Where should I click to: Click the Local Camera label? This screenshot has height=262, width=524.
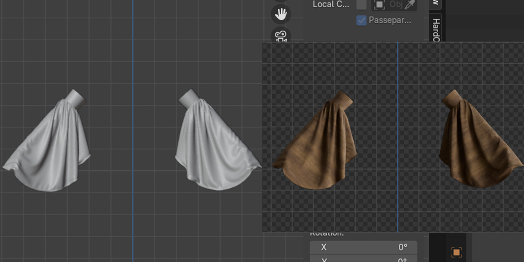pyautogui.click(x=331, y=4)
